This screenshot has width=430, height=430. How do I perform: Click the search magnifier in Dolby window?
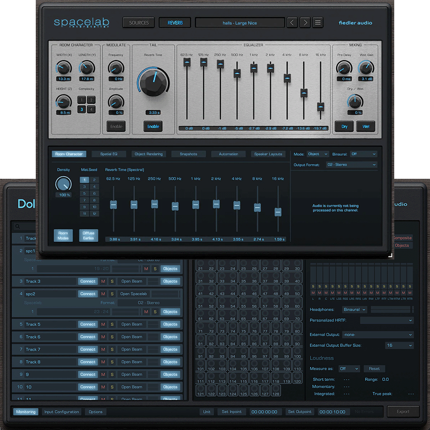[18, 226]
